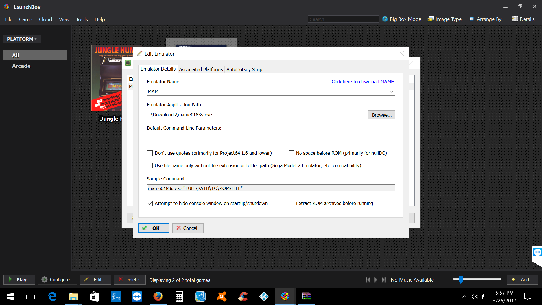
Task: Cancel the Edit Emulator dialog
Action: coord(188,228)
